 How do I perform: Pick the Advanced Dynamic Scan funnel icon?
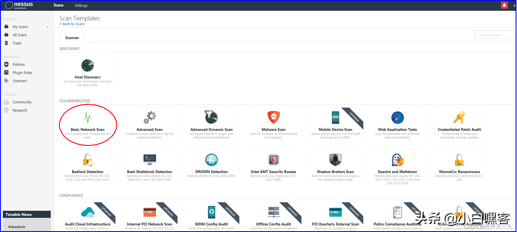coord(212,117)
